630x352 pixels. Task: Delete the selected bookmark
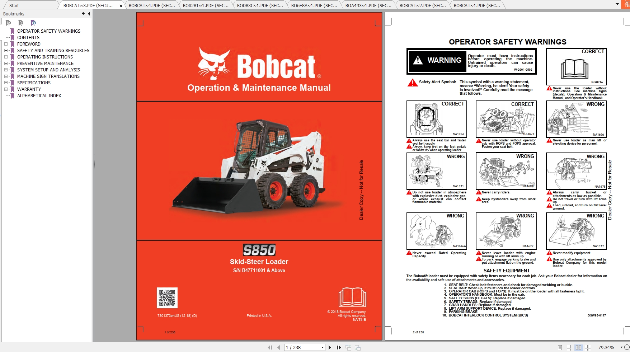click(8, 23)
